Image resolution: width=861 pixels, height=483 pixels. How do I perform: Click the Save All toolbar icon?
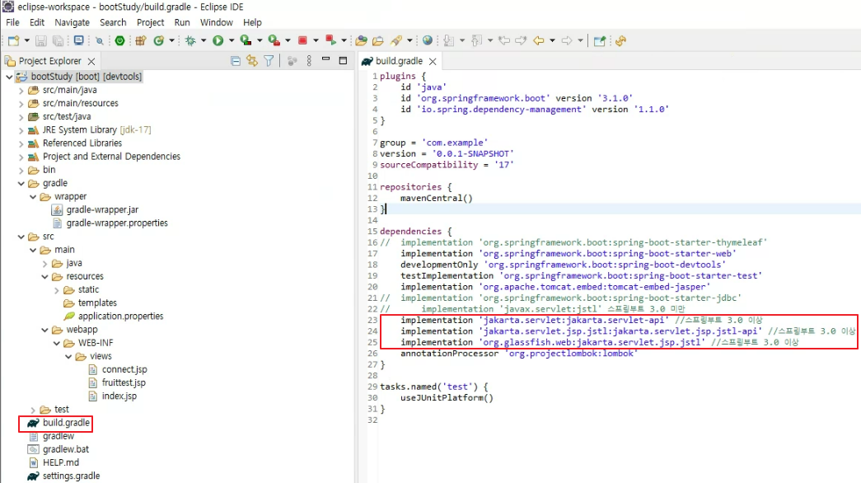pos(58,40)
